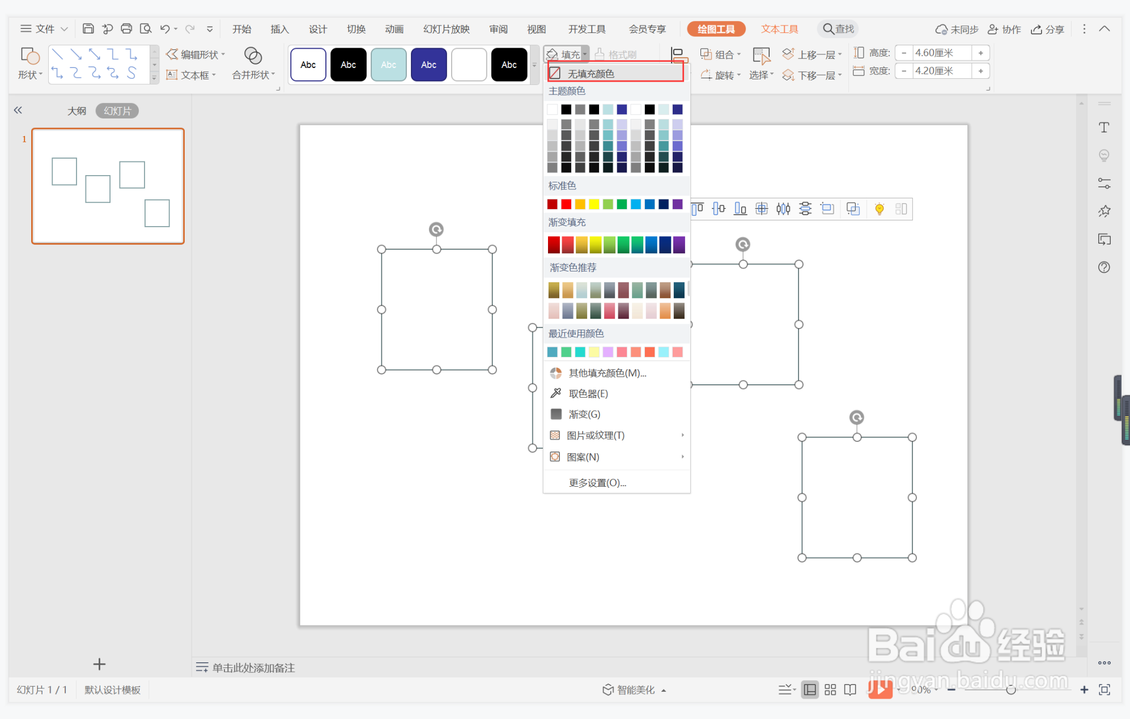Screen dimensions: 1130x719
Task: Expand the 图片或纹理 submenu
Action: pos(617,435)
